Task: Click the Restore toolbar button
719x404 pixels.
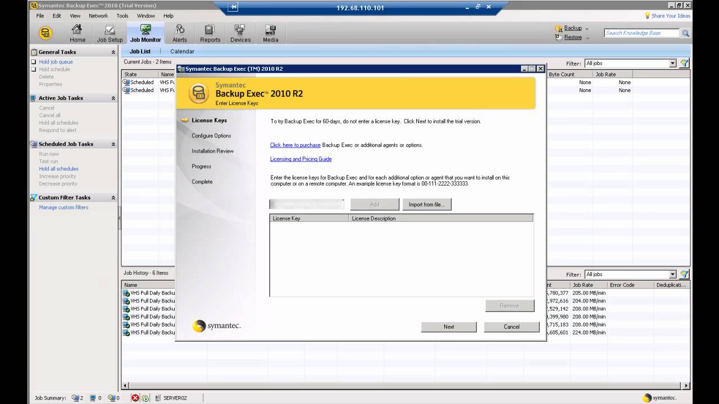Action: [x=568, y=38]
